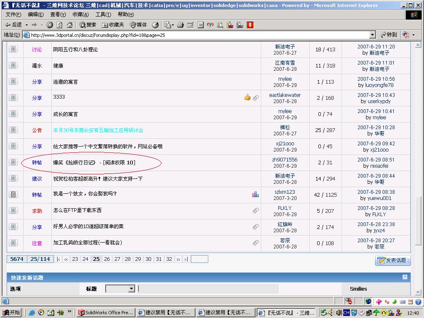The height and width of the screenshot is (318, 424).
Task: Open the Back button history dropdown arrow
Action: click(x=26, y=25)
